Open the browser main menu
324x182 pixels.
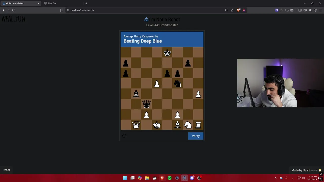coord(320,10)
